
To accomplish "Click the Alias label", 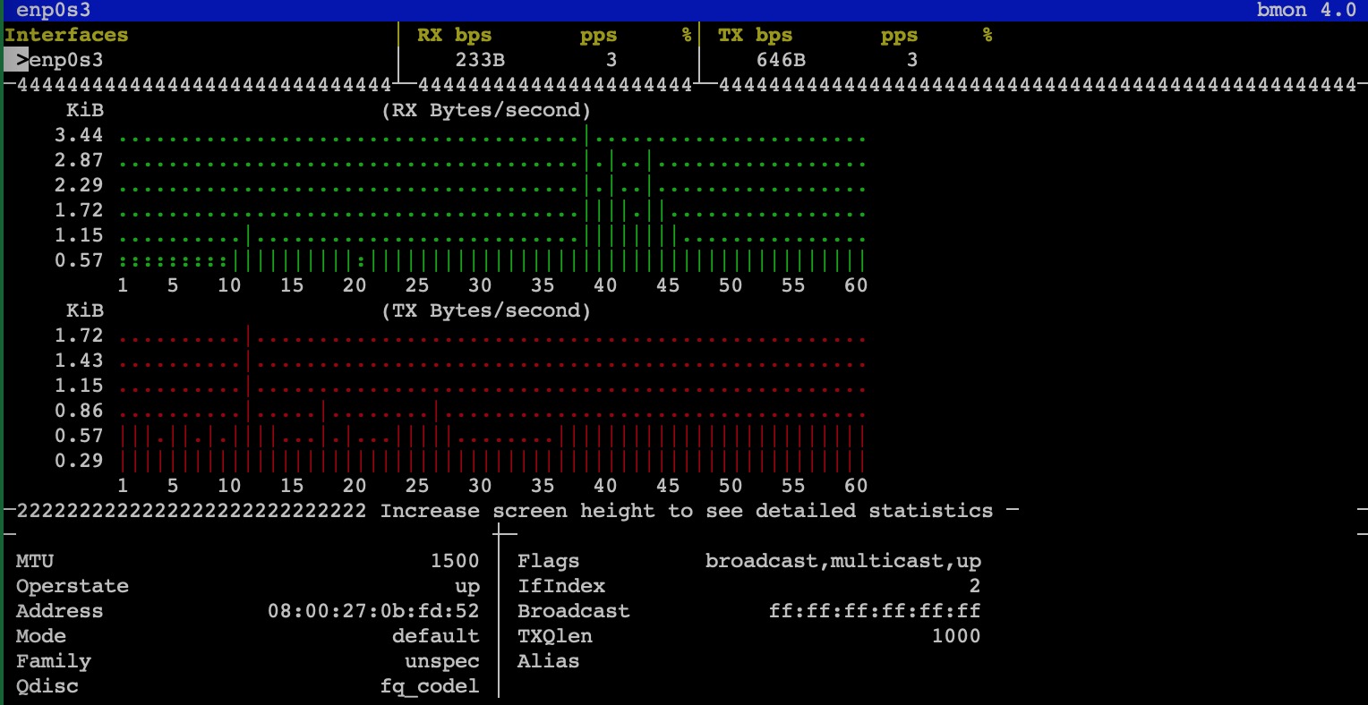I will tap(549, 661).
